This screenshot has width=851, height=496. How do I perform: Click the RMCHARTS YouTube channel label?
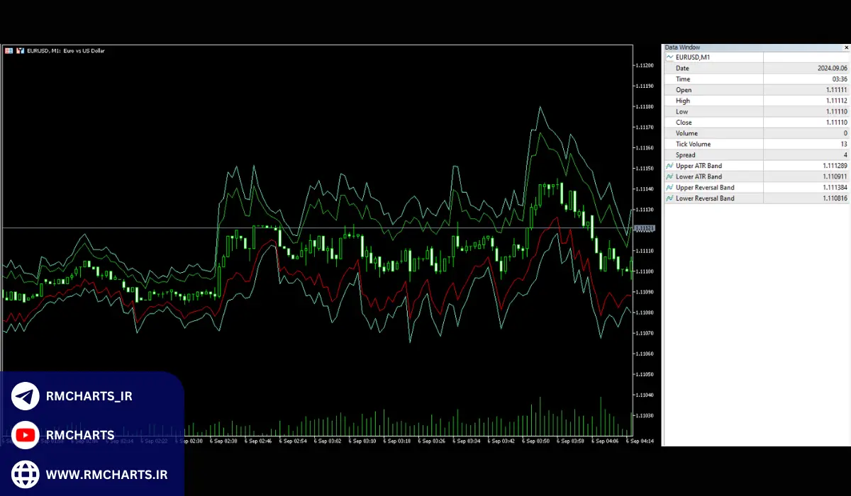pyautogui.click(x=80, y=435)
